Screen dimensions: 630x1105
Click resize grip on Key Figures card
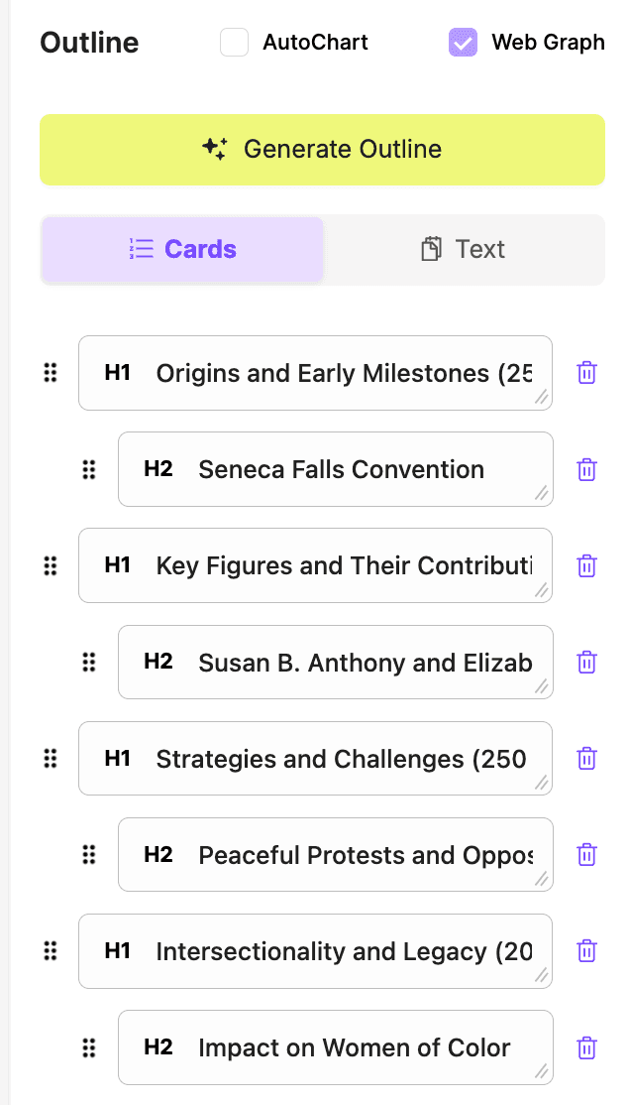(541, 591)
